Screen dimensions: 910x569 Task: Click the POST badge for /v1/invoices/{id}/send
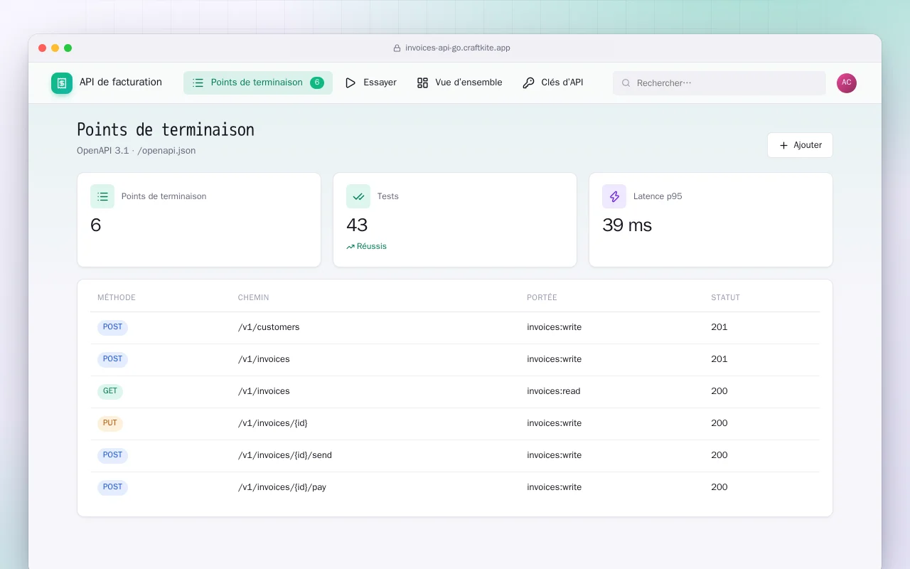point(112,456)
